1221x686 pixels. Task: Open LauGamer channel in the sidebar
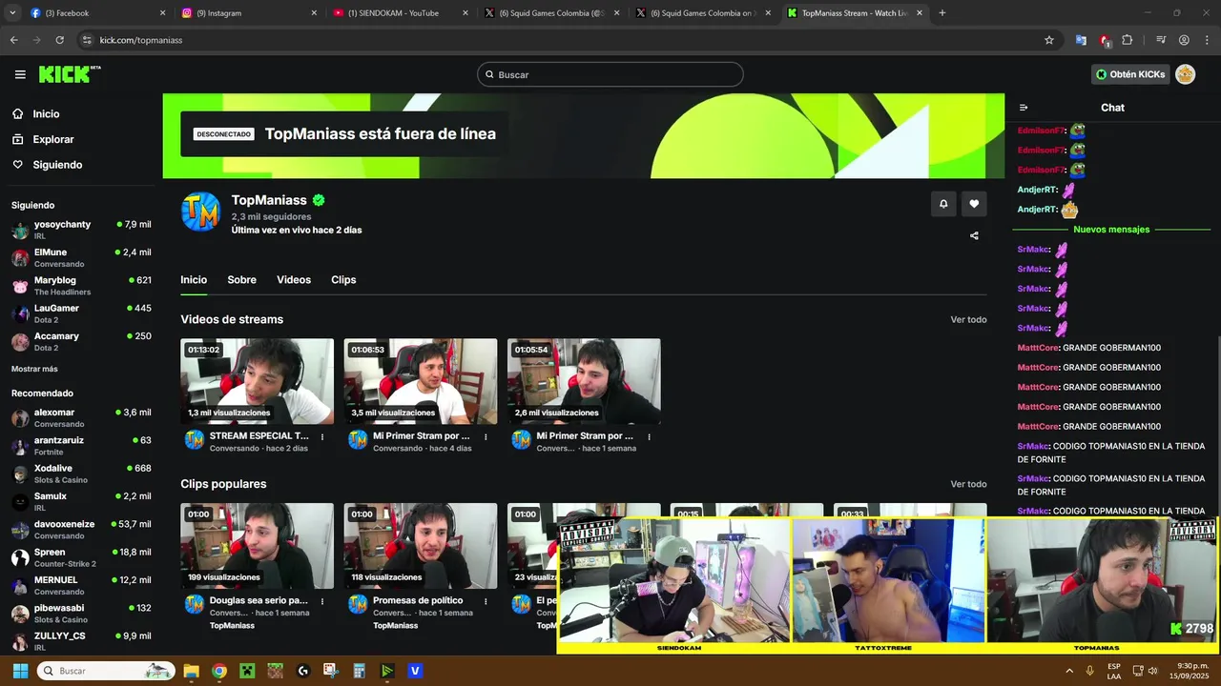pyautogui.click(x=81, y=313)
